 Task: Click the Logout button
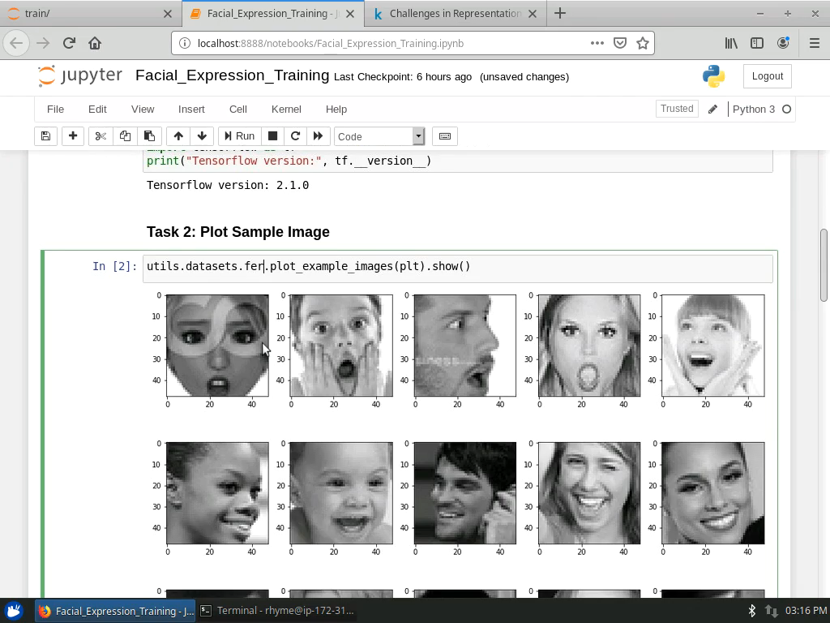(x=767, y=76)
